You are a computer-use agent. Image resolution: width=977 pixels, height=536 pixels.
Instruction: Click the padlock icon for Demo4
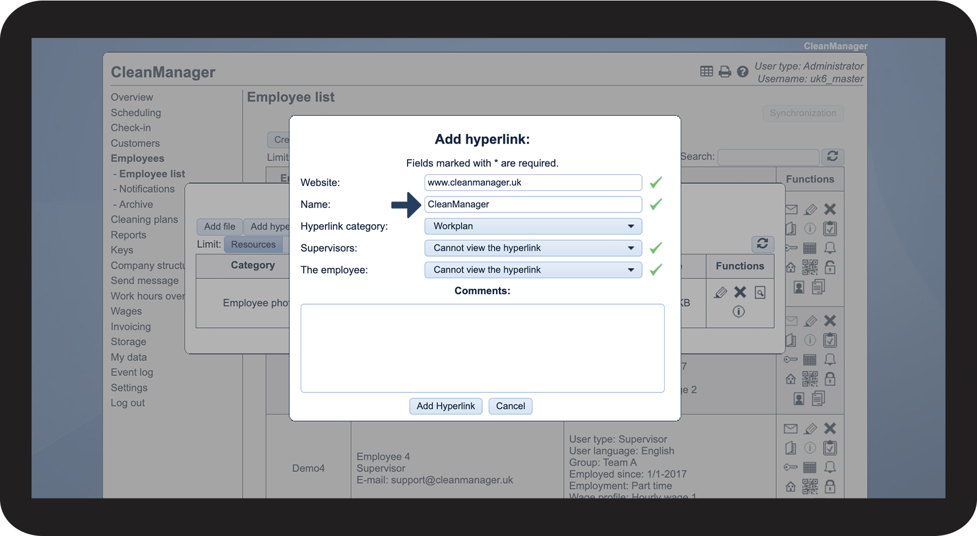point(830,486)
